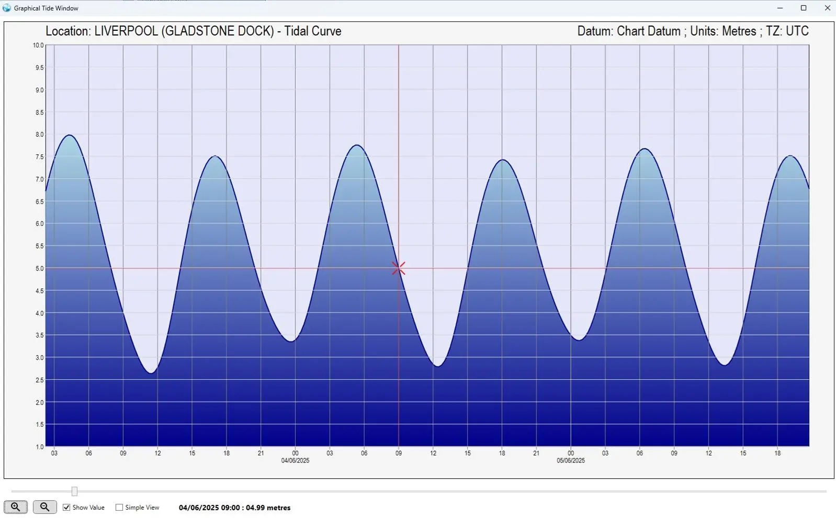
Task: Click the app globe icon in title bar
Action: 6,8
